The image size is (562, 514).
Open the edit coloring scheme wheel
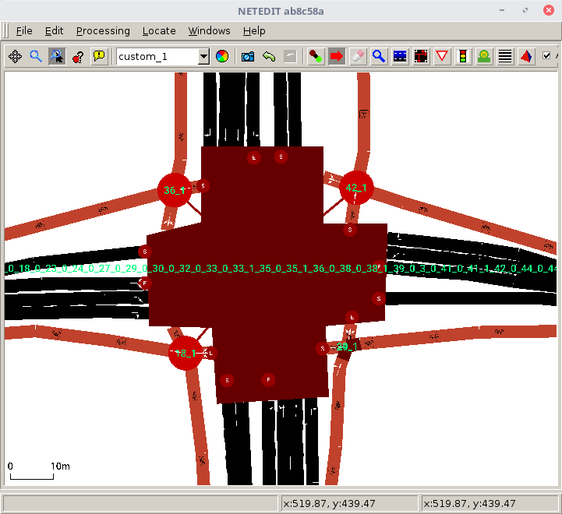[222, 56]
